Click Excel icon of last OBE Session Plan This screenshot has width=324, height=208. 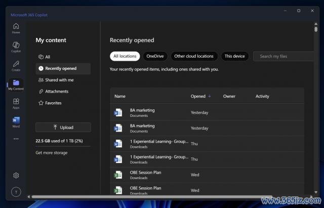pos(118,190)
